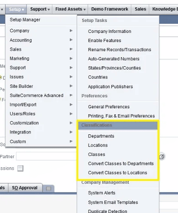Open General Preferences
178x213 pixels.
coord(109,106)
